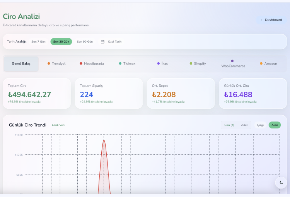The image size is (290, 197).
Task: Click the red peak in the trend chart
Action: [104, 141]
